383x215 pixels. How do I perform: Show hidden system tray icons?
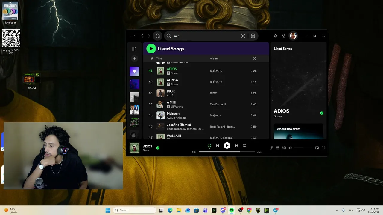[337, 210]
